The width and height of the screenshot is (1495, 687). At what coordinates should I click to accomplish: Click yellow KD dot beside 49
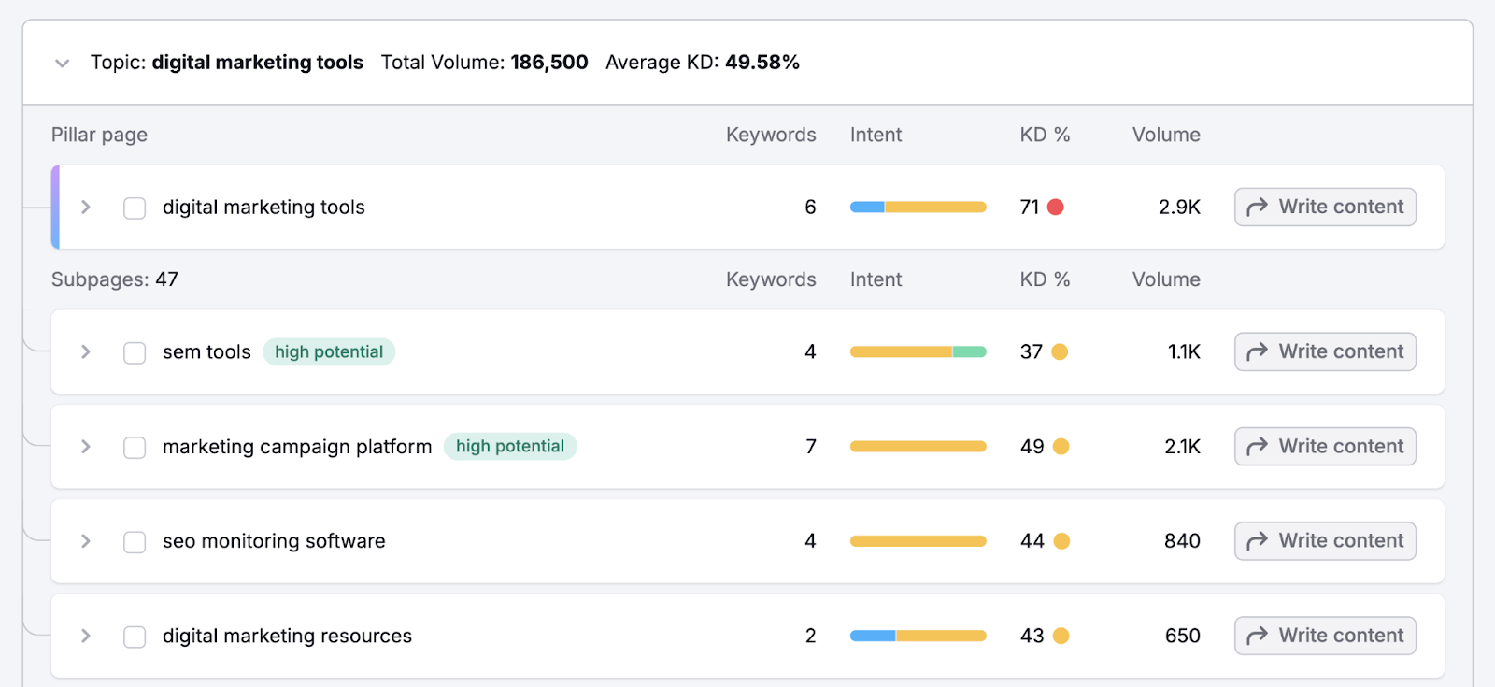[x=1061, y=446]
